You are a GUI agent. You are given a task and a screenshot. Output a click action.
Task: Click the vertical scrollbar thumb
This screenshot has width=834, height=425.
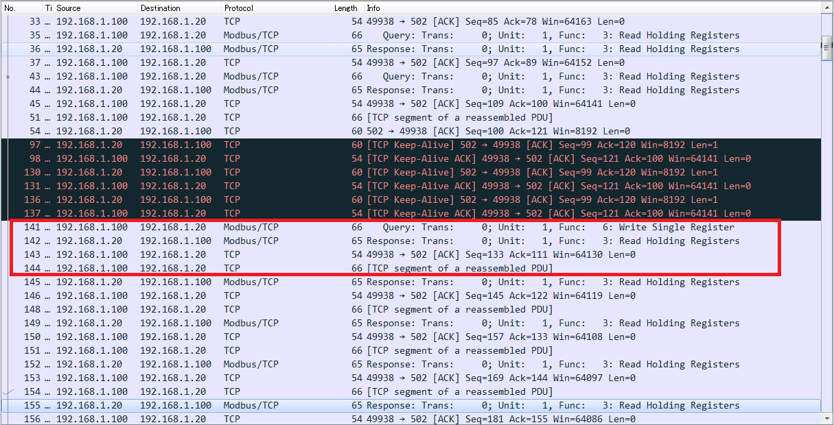click(827, 49)
